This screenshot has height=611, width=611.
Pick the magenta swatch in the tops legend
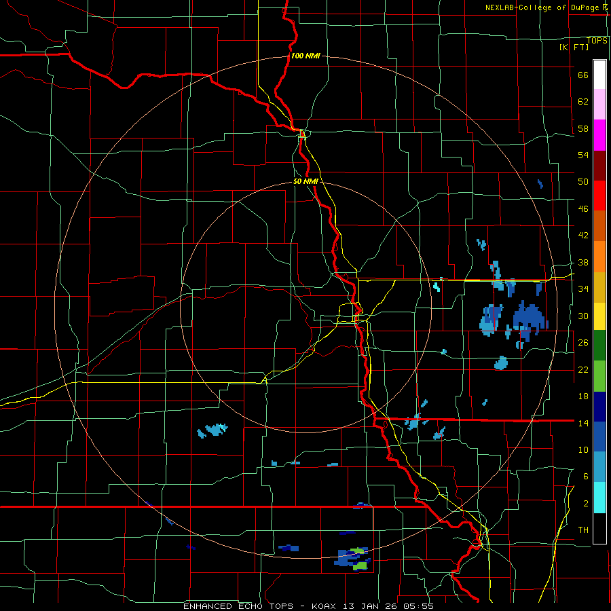coord(599,135)
